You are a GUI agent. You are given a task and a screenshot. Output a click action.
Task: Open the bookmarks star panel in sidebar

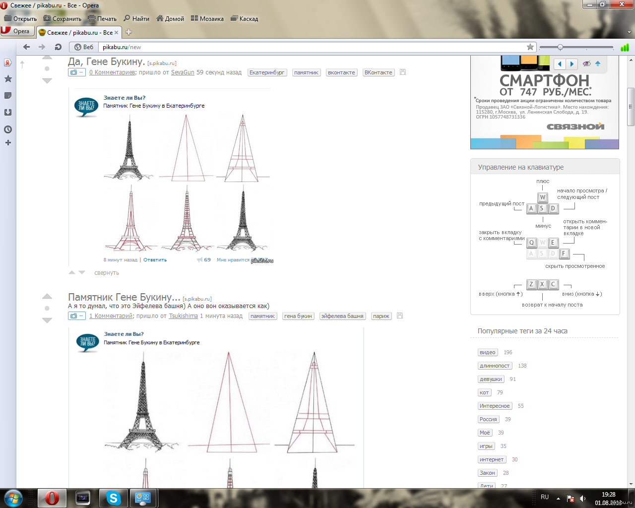[8, 79]
